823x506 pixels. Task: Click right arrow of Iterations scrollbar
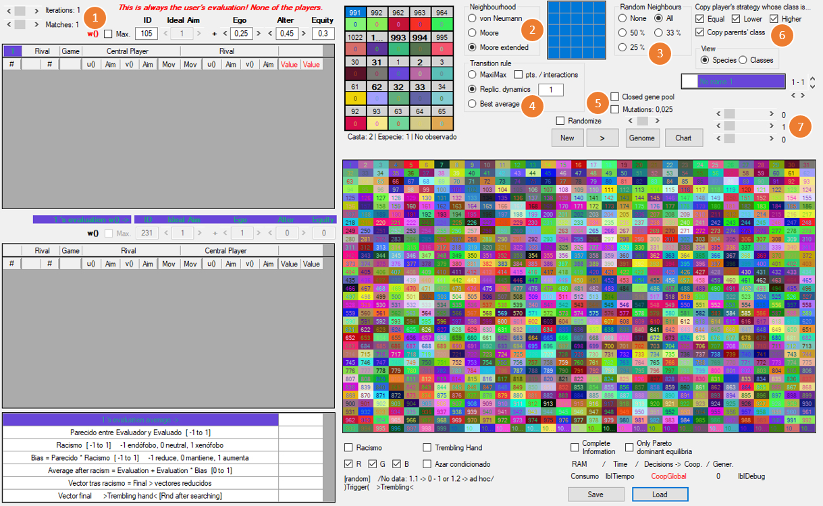tap(36, 11)
